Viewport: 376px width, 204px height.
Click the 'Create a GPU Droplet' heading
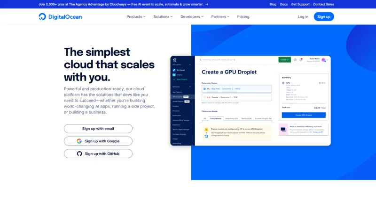tap(229, 72)
